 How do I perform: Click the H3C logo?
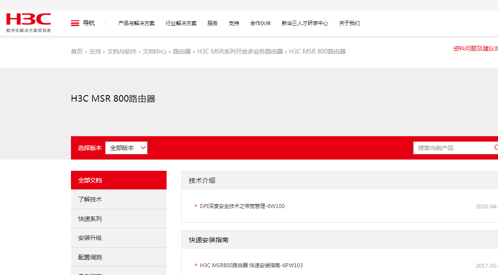coord(29,22)
